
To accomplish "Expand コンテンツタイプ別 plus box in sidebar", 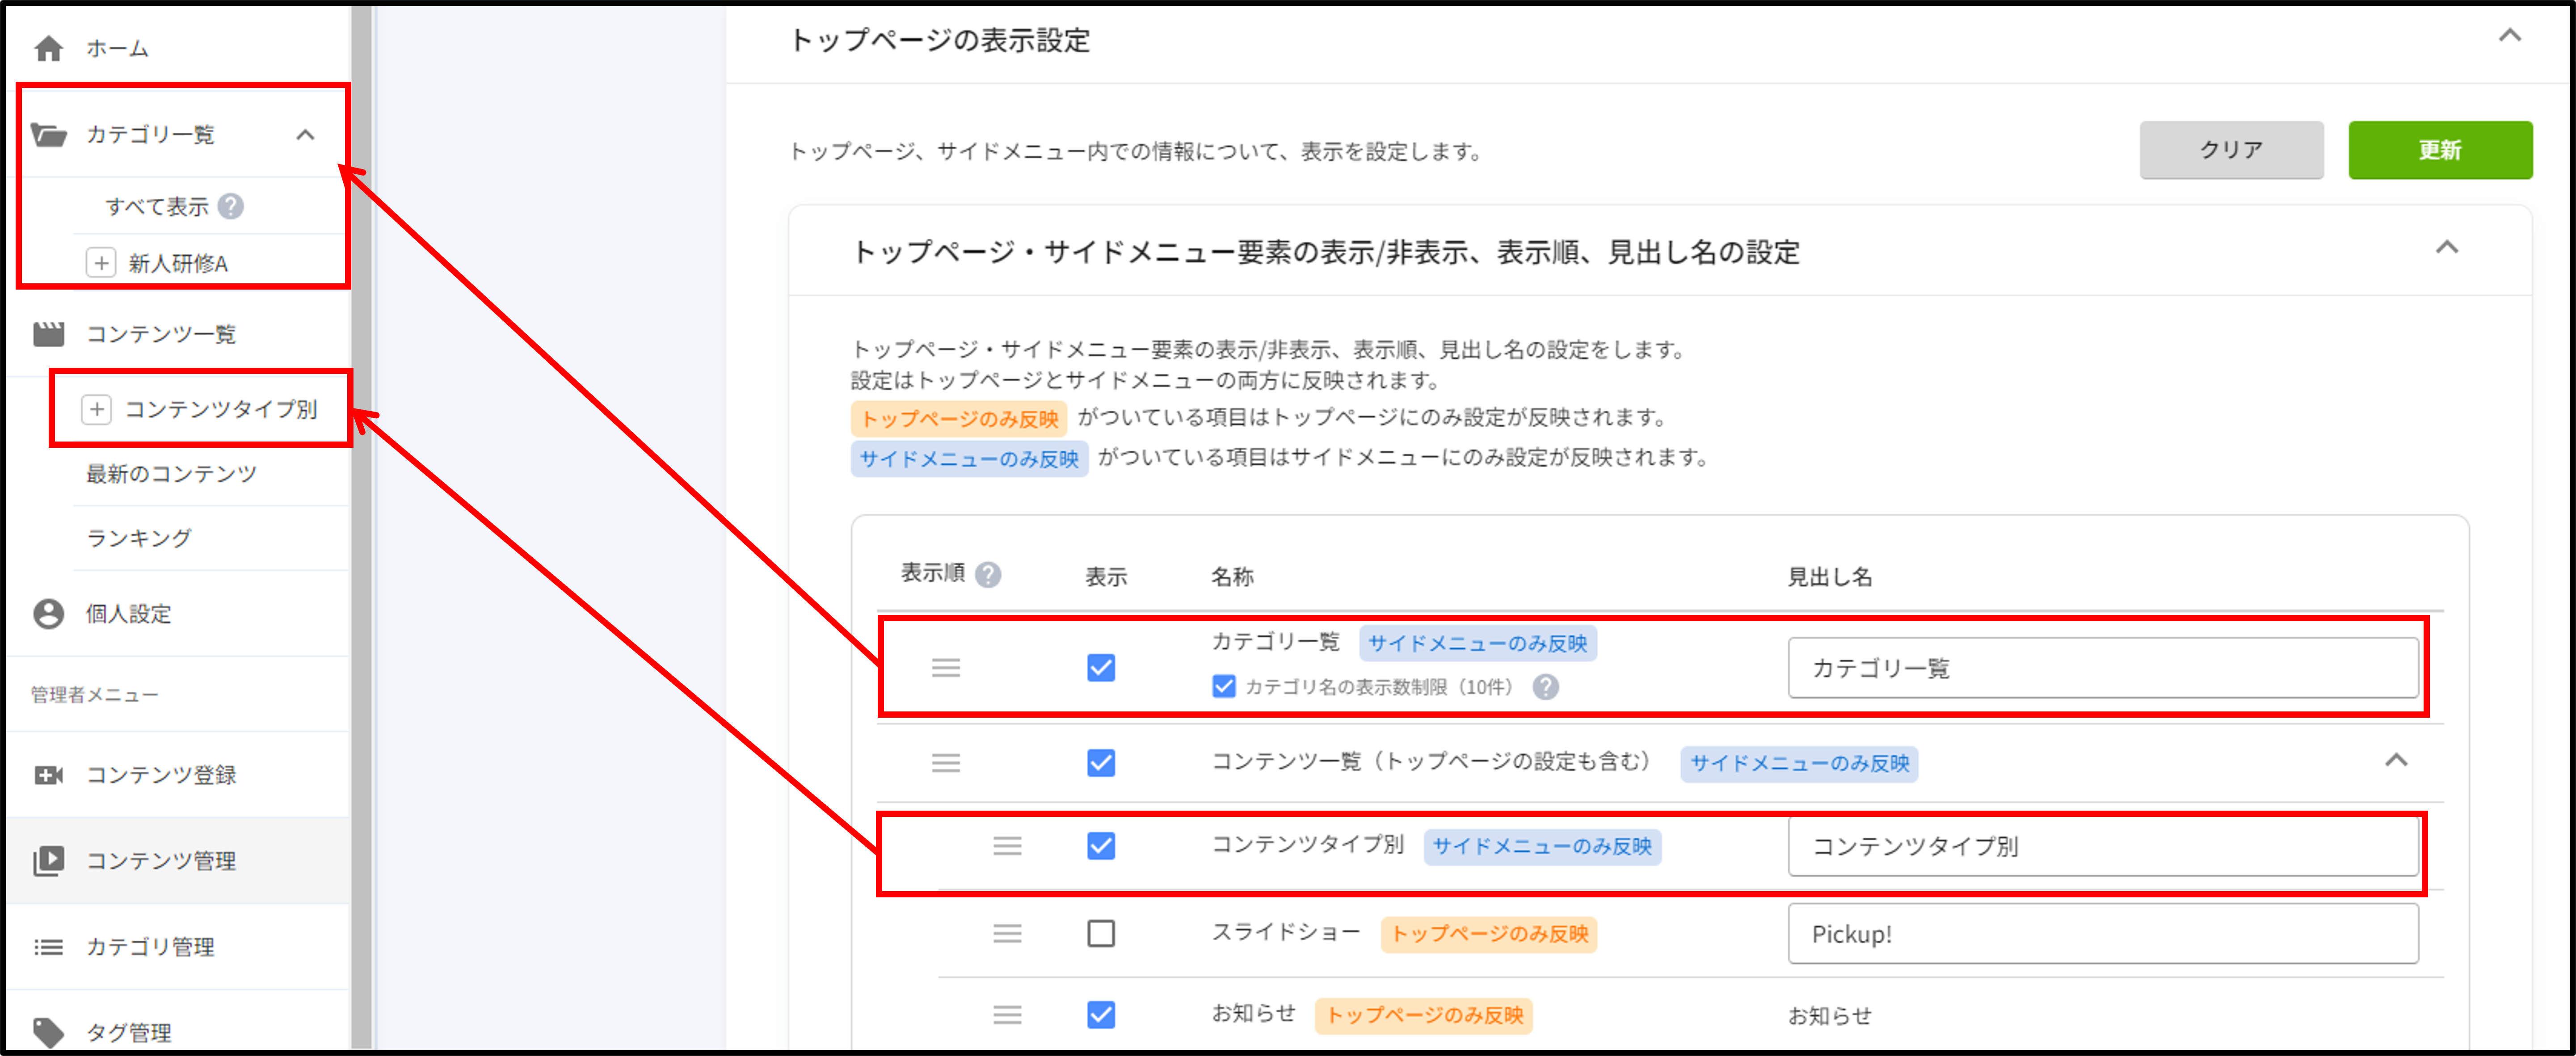I will tap(96, 409).
